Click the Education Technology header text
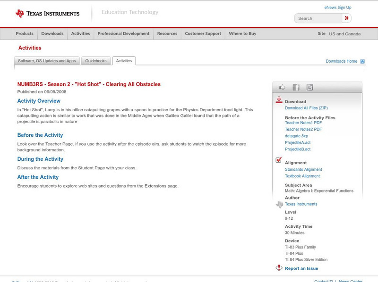The width and height of the screenshot is (378, 282). (x=130, y=12)
